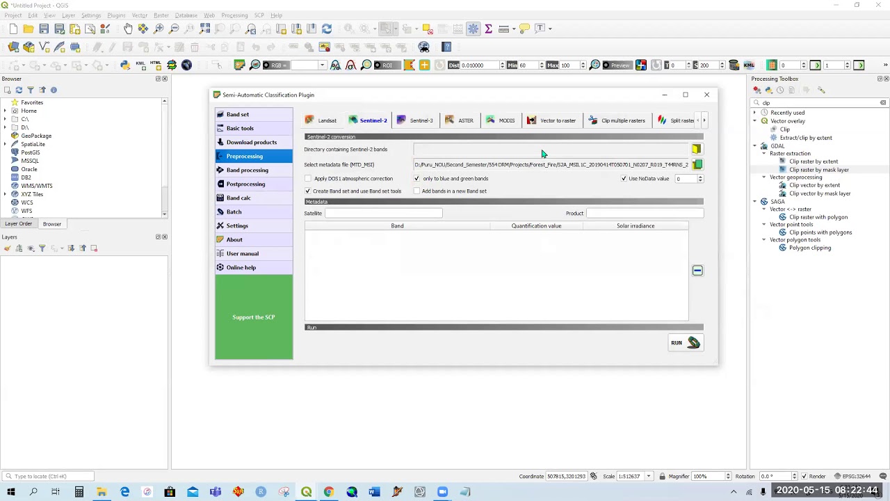This screenshot has height=501, width=890.
Task: Increase the NoData value spinner
Action: click(700, 177)
